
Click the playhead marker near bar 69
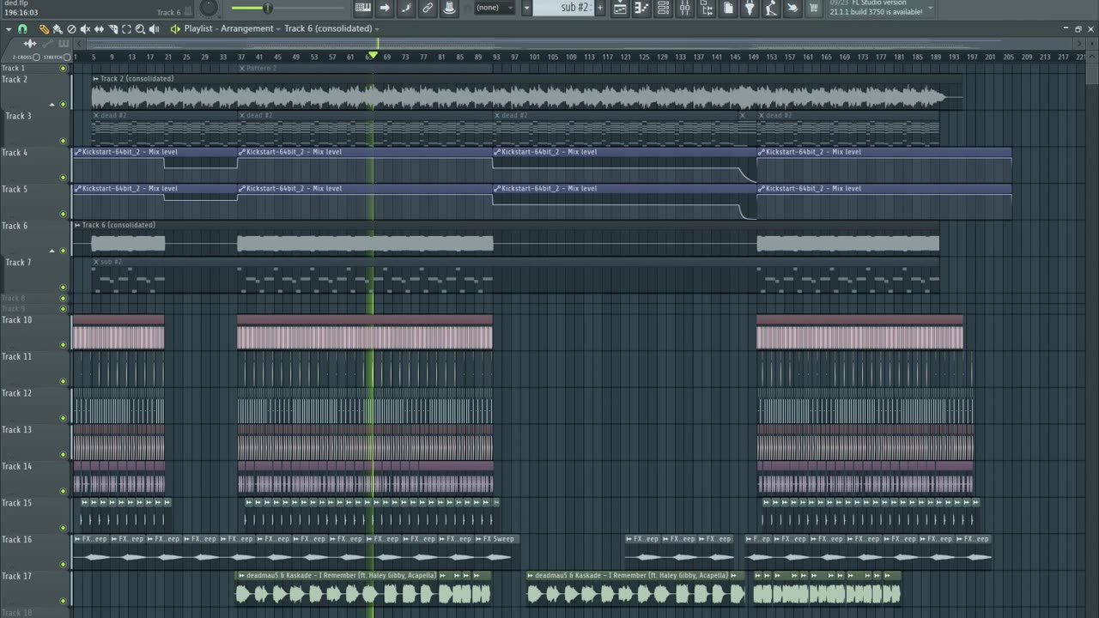(373, 56)
